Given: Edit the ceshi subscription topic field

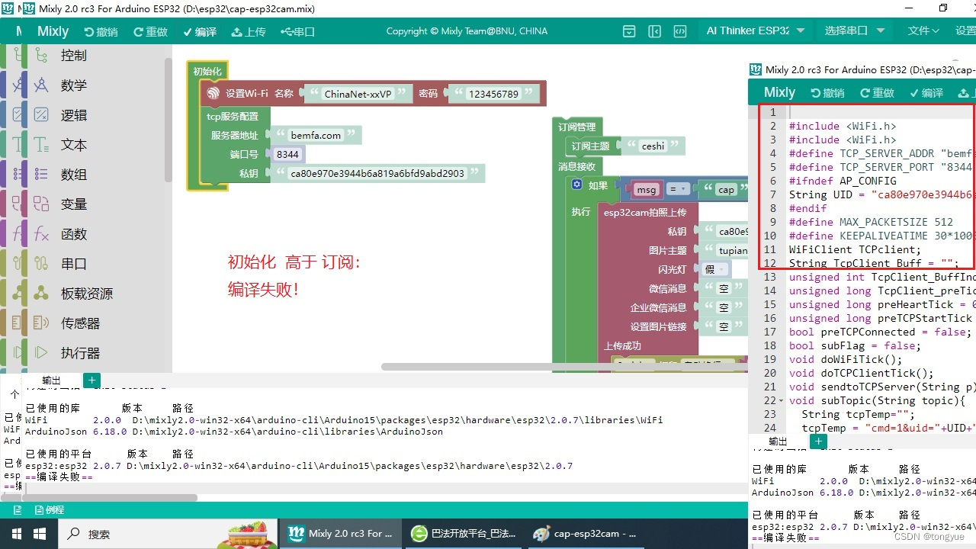Looking at the screenshot, I should (x=653, y=146).
